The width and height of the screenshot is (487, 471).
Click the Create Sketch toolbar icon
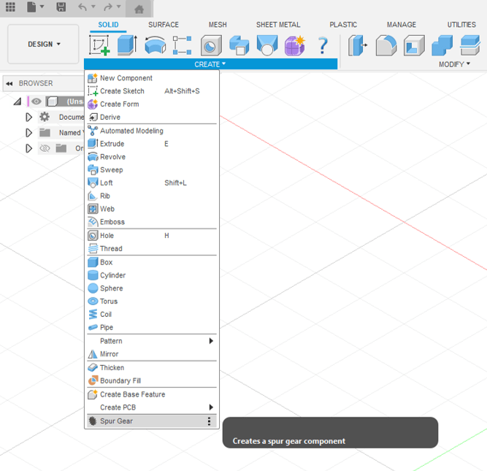point(99,45)
